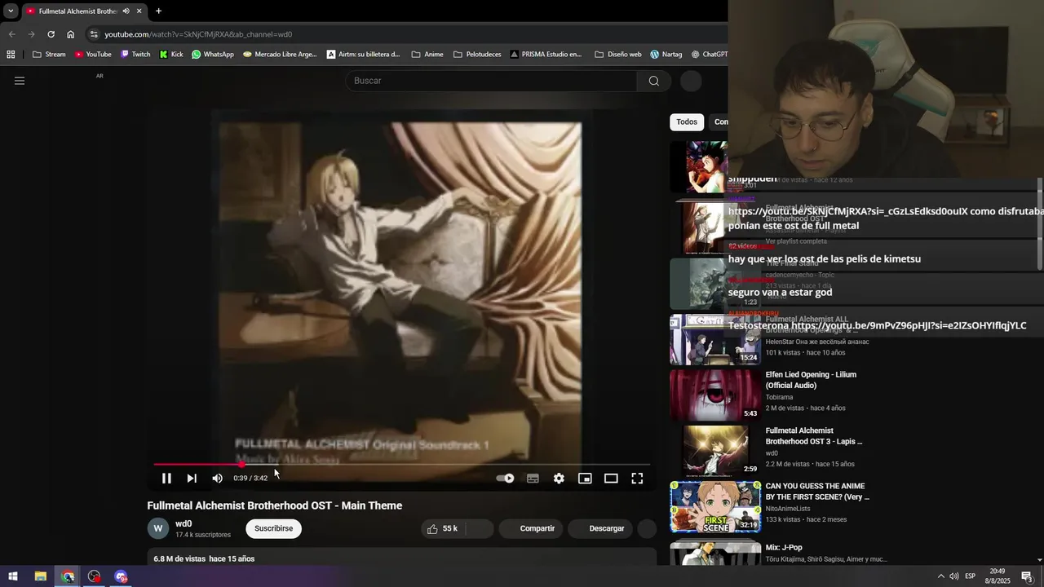Open the Chrome apps grid shortcut
The image size is (1044, 587).
(x=11, y=55)
